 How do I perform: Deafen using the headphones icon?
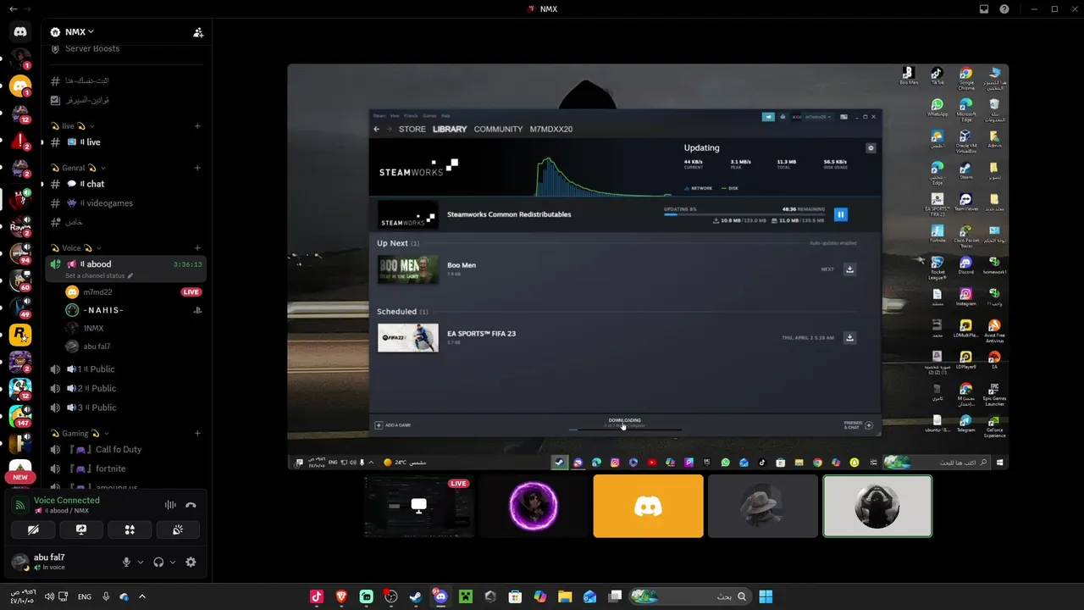158,562
